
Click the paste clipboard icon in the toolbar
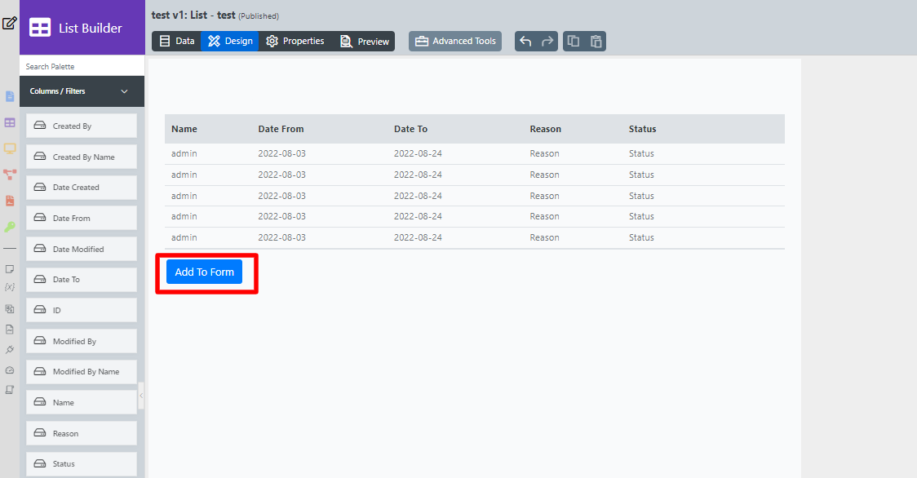coord(596,42)
